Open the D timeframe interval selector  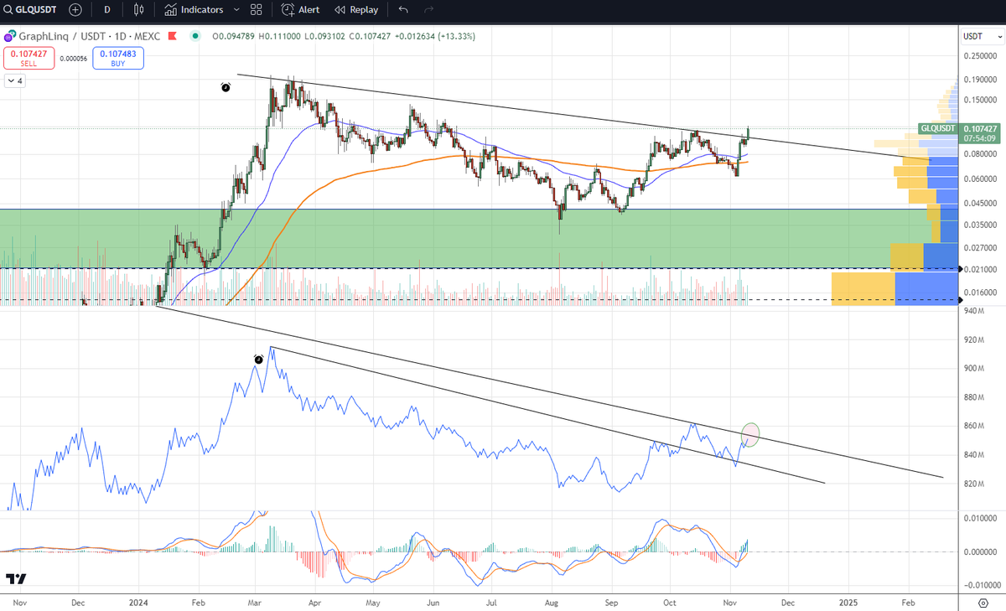point(106,10)
